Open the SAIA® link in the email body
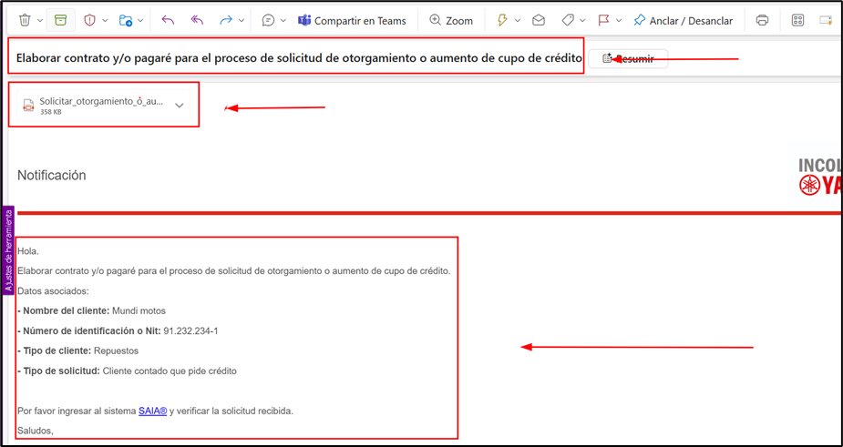 [x=152, y=411]
